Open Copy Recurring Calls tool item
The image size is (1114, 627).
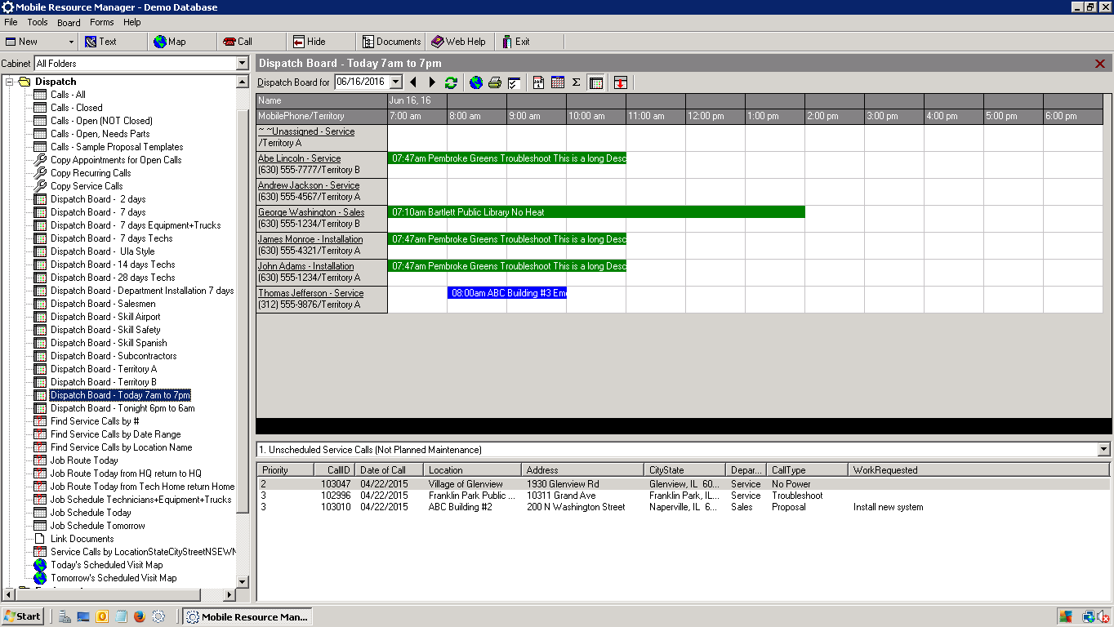[x=91, y=173]
